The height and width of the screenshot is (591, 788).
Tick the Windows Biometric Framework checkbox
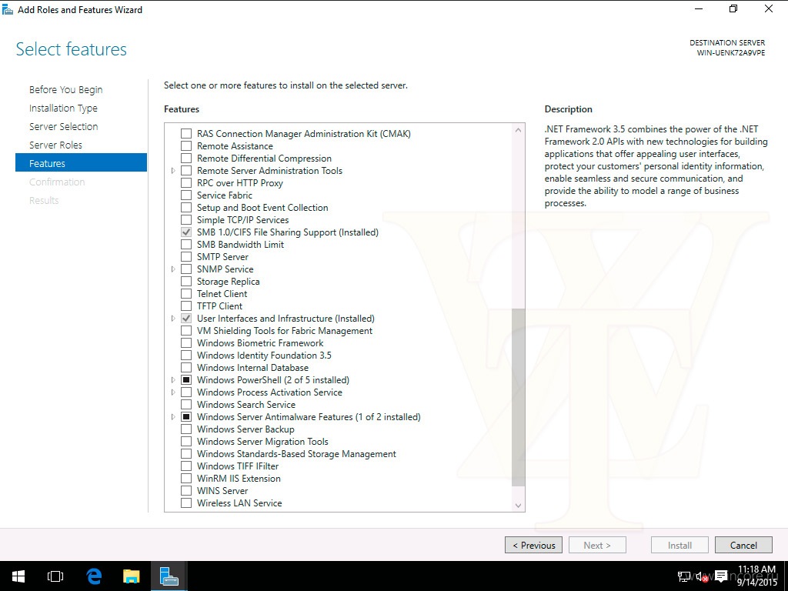tap(186, 343)
